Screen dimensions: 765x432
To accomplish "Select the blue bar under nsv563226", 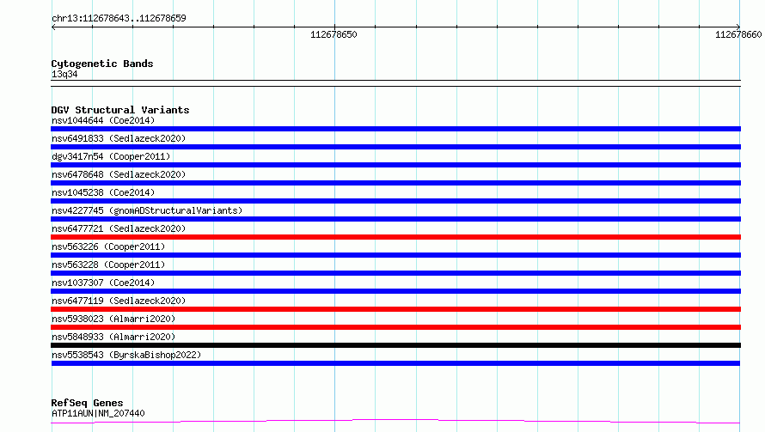I will pyautogui.click(x=395, y=255).
